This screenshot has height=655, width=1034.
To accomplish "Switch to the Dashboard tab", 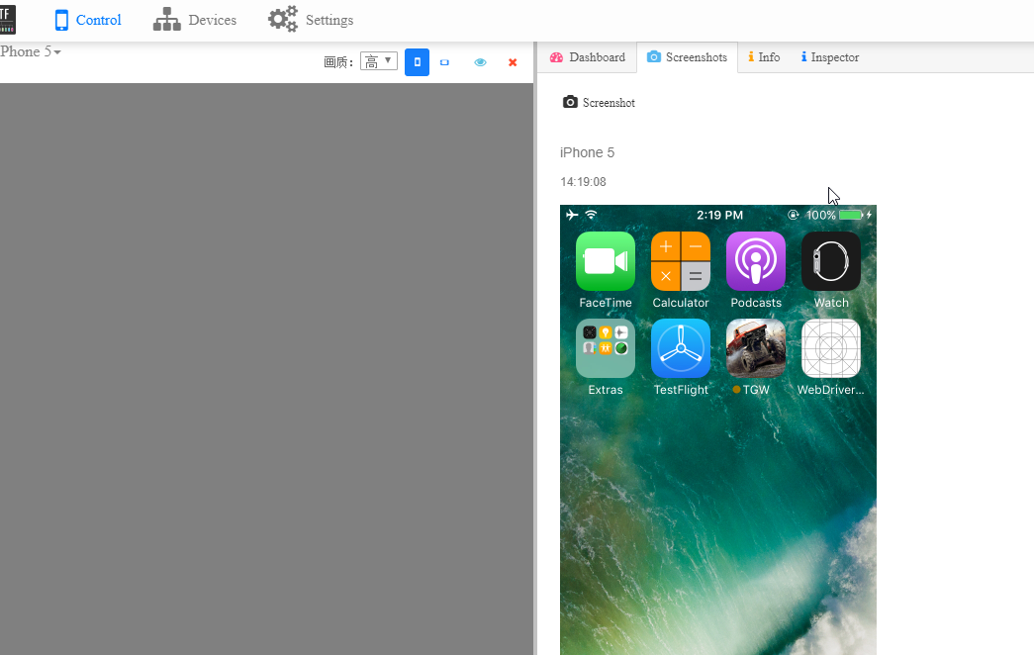I will pos(588,57).
